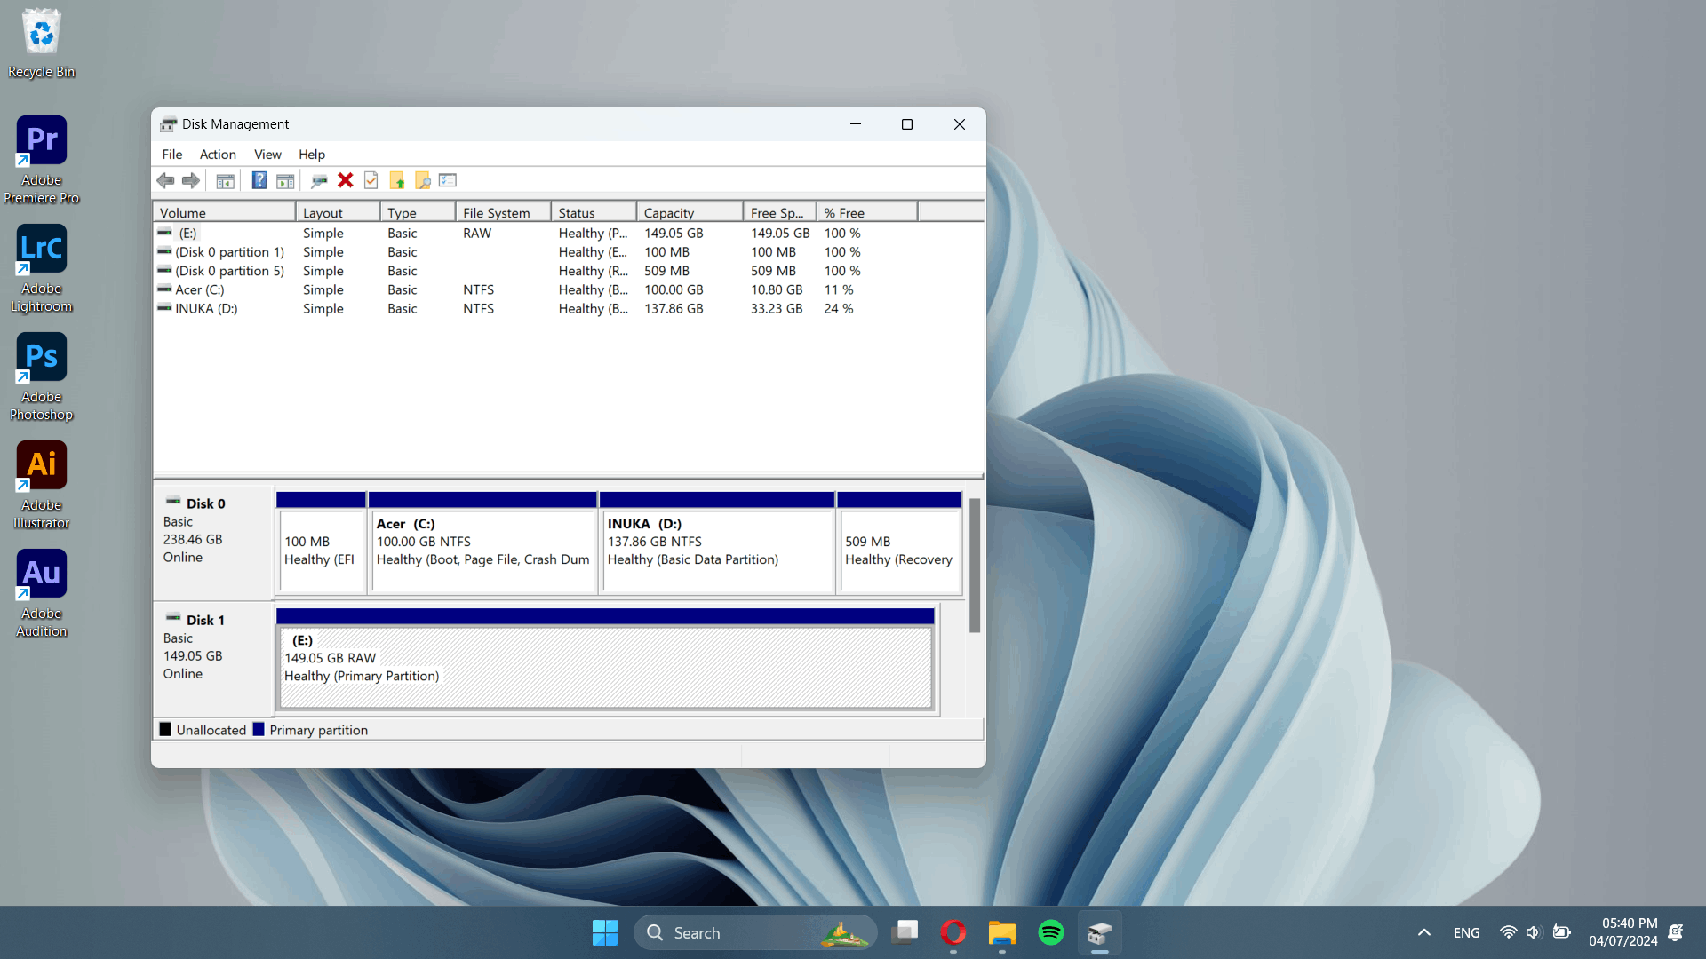Image resolution: width=1706 pixels, height=959 pixels.
Task: Click the 11 % free cell
Action: (839, 290)
